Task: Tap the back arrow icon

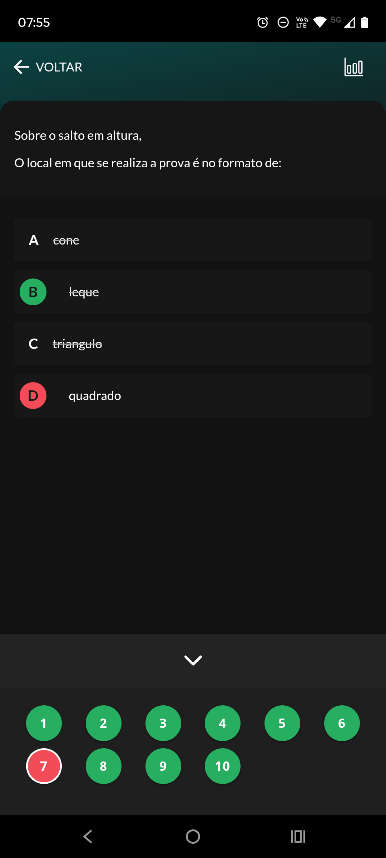Action: (21, 67)
